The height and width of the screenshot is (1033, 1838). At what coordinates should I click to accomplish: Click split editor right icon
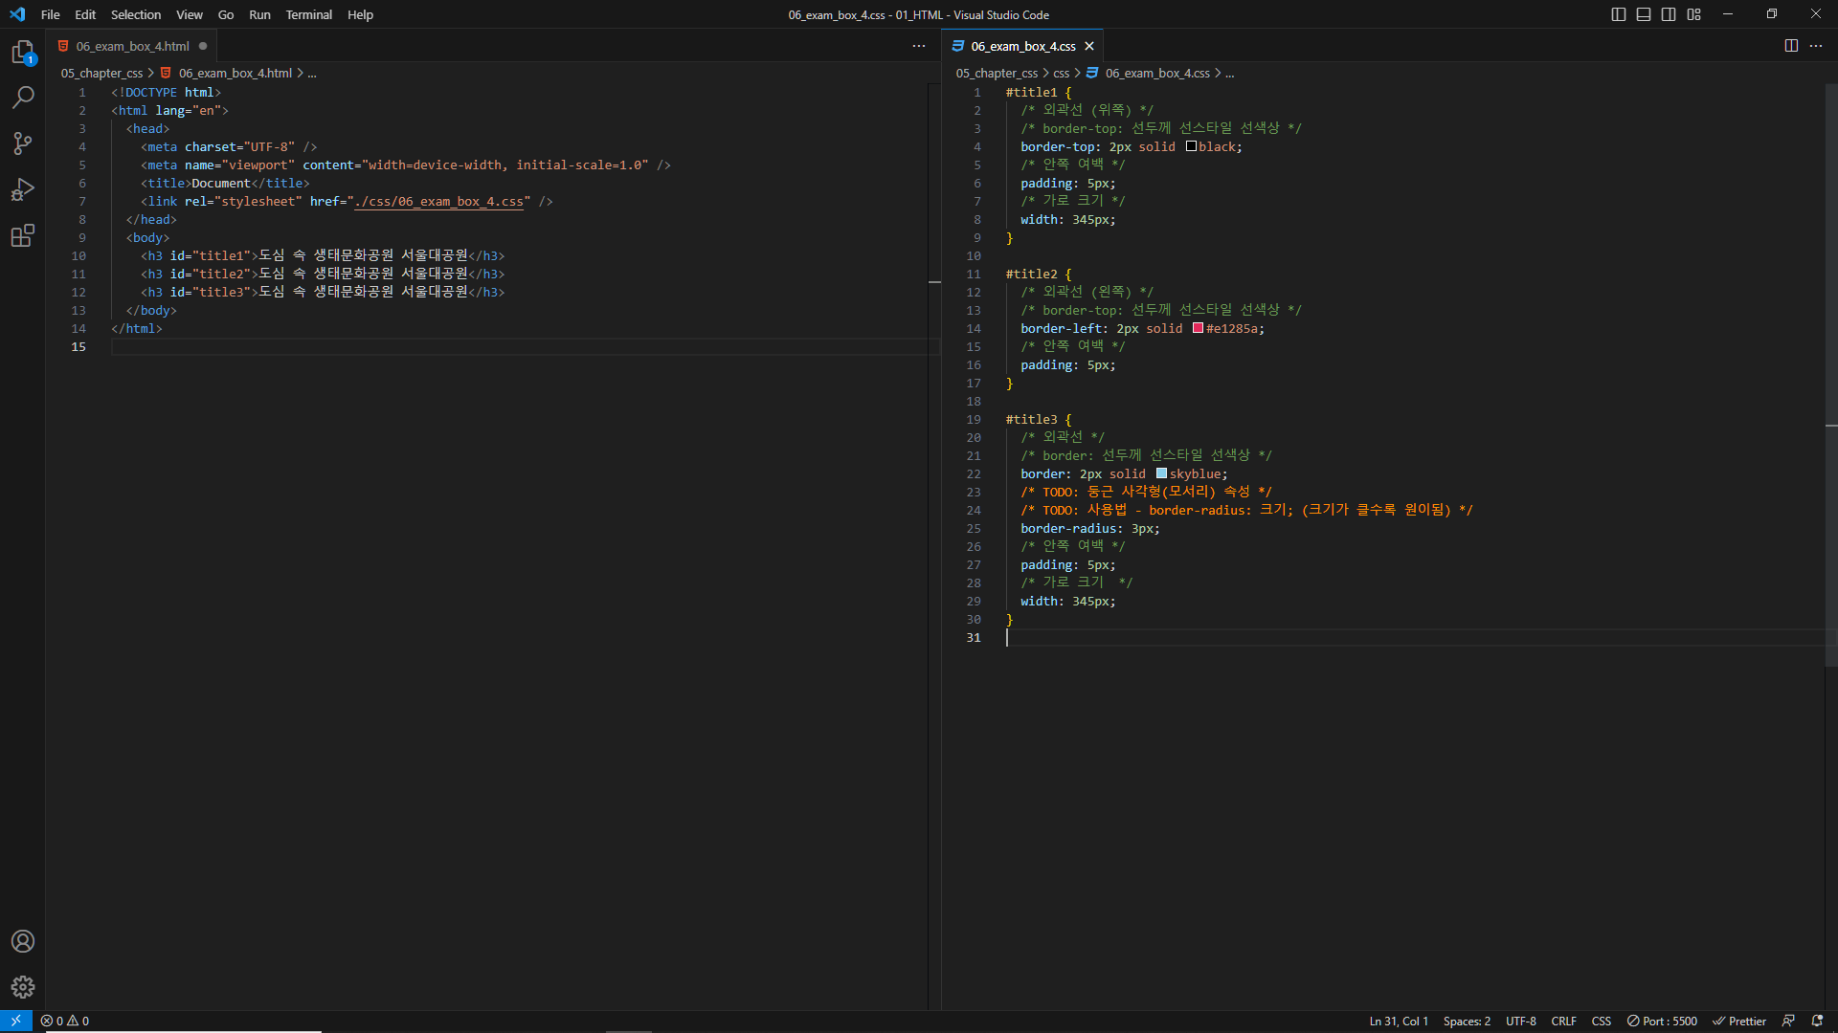coord(1791,46)
